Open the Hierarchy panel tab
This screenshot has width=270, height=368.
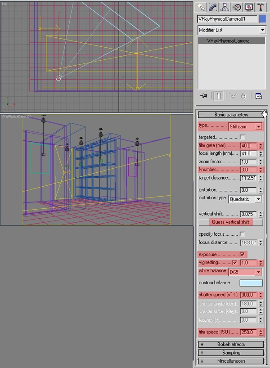[x=225, y=7]
